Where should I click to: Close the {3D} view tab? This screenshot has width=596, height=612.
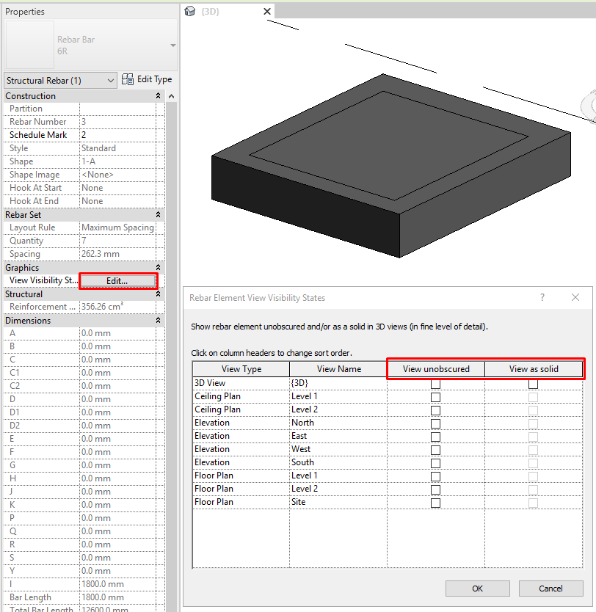[267, 11]
